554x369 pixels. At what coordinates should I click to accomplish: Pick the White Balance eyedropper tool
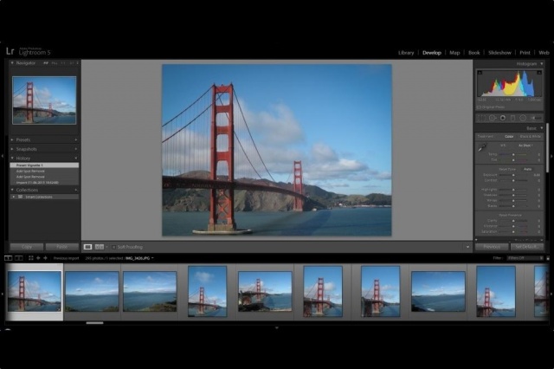pyautogui.click(x=482, y=147)
